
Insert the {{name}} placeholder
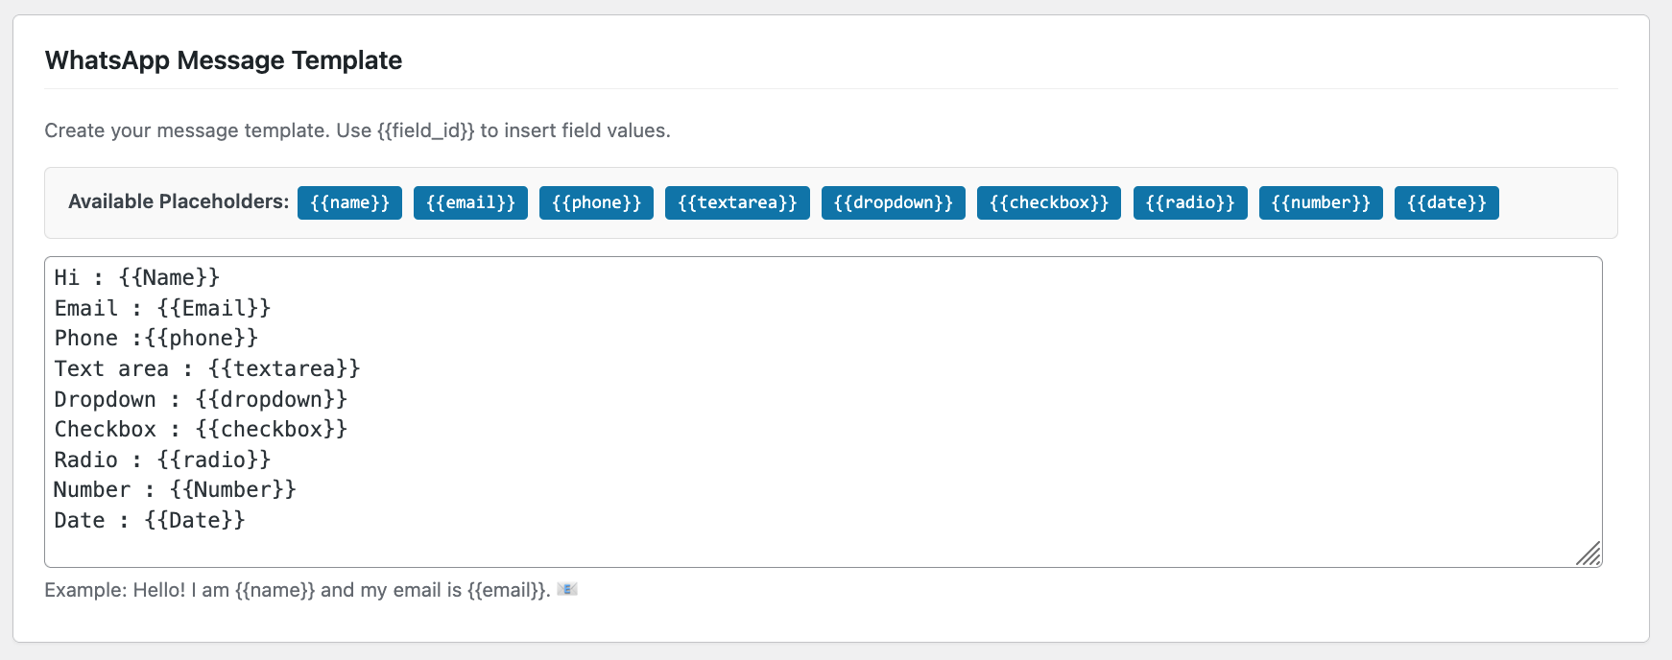coord(349,202)
